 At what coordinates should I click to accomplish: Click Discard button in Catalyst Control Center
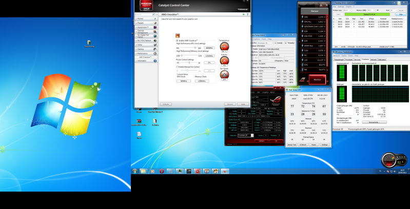[230, 104]
